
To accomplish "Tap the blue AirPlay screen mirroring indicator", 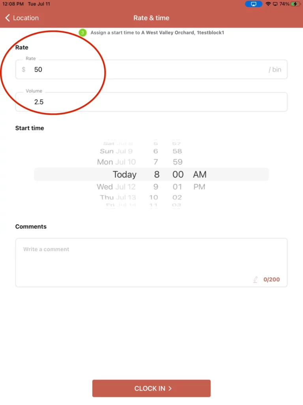I will [x=254, y=4].
